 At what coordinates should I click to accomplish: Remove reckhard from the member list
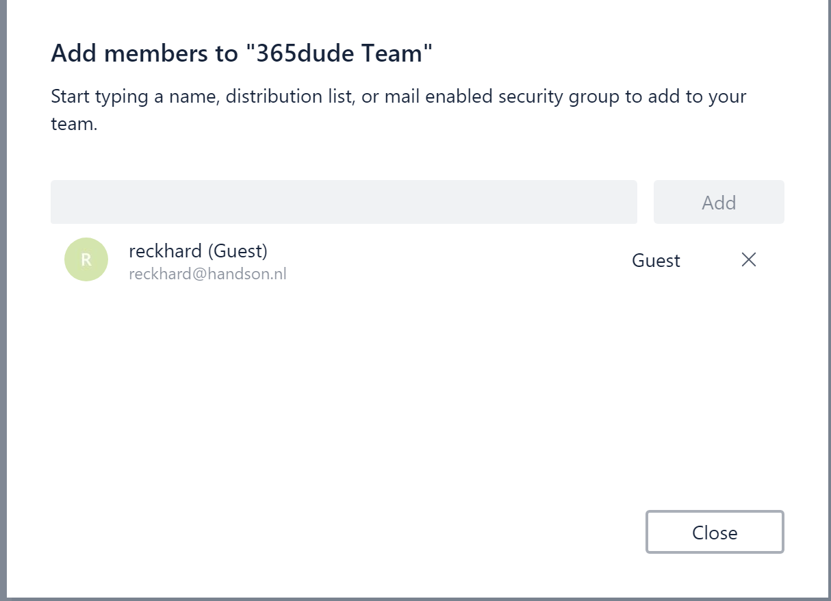749,260
